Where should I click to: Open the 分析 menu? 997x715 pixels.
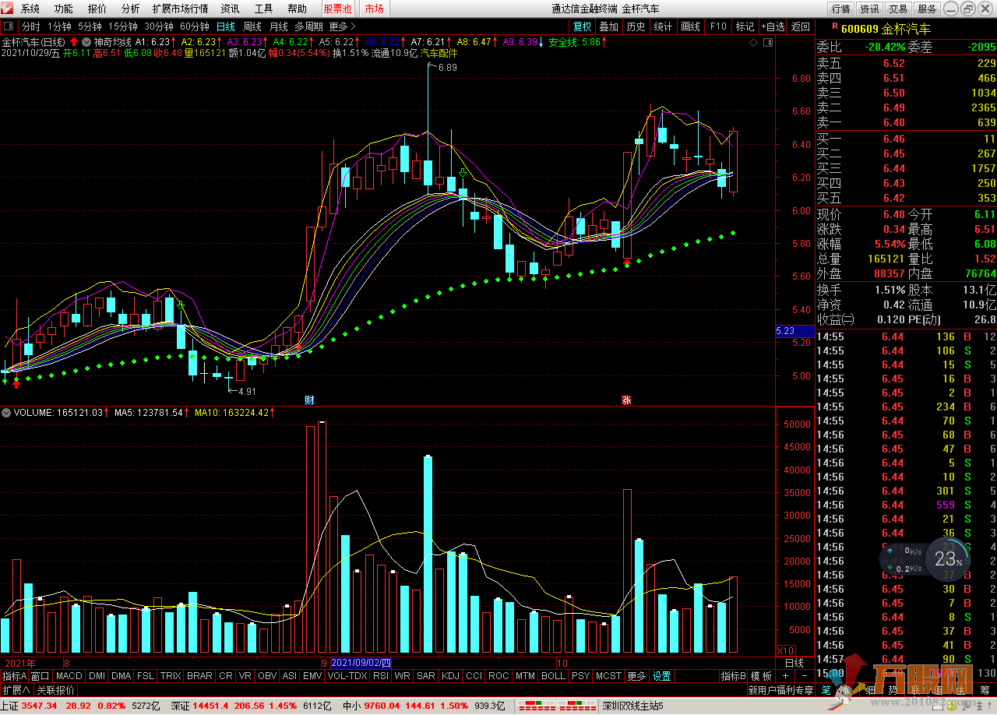coord(131,9)
